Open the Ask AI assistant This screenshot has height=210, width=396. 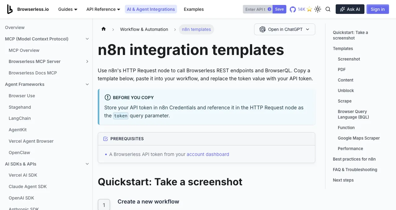350,9
